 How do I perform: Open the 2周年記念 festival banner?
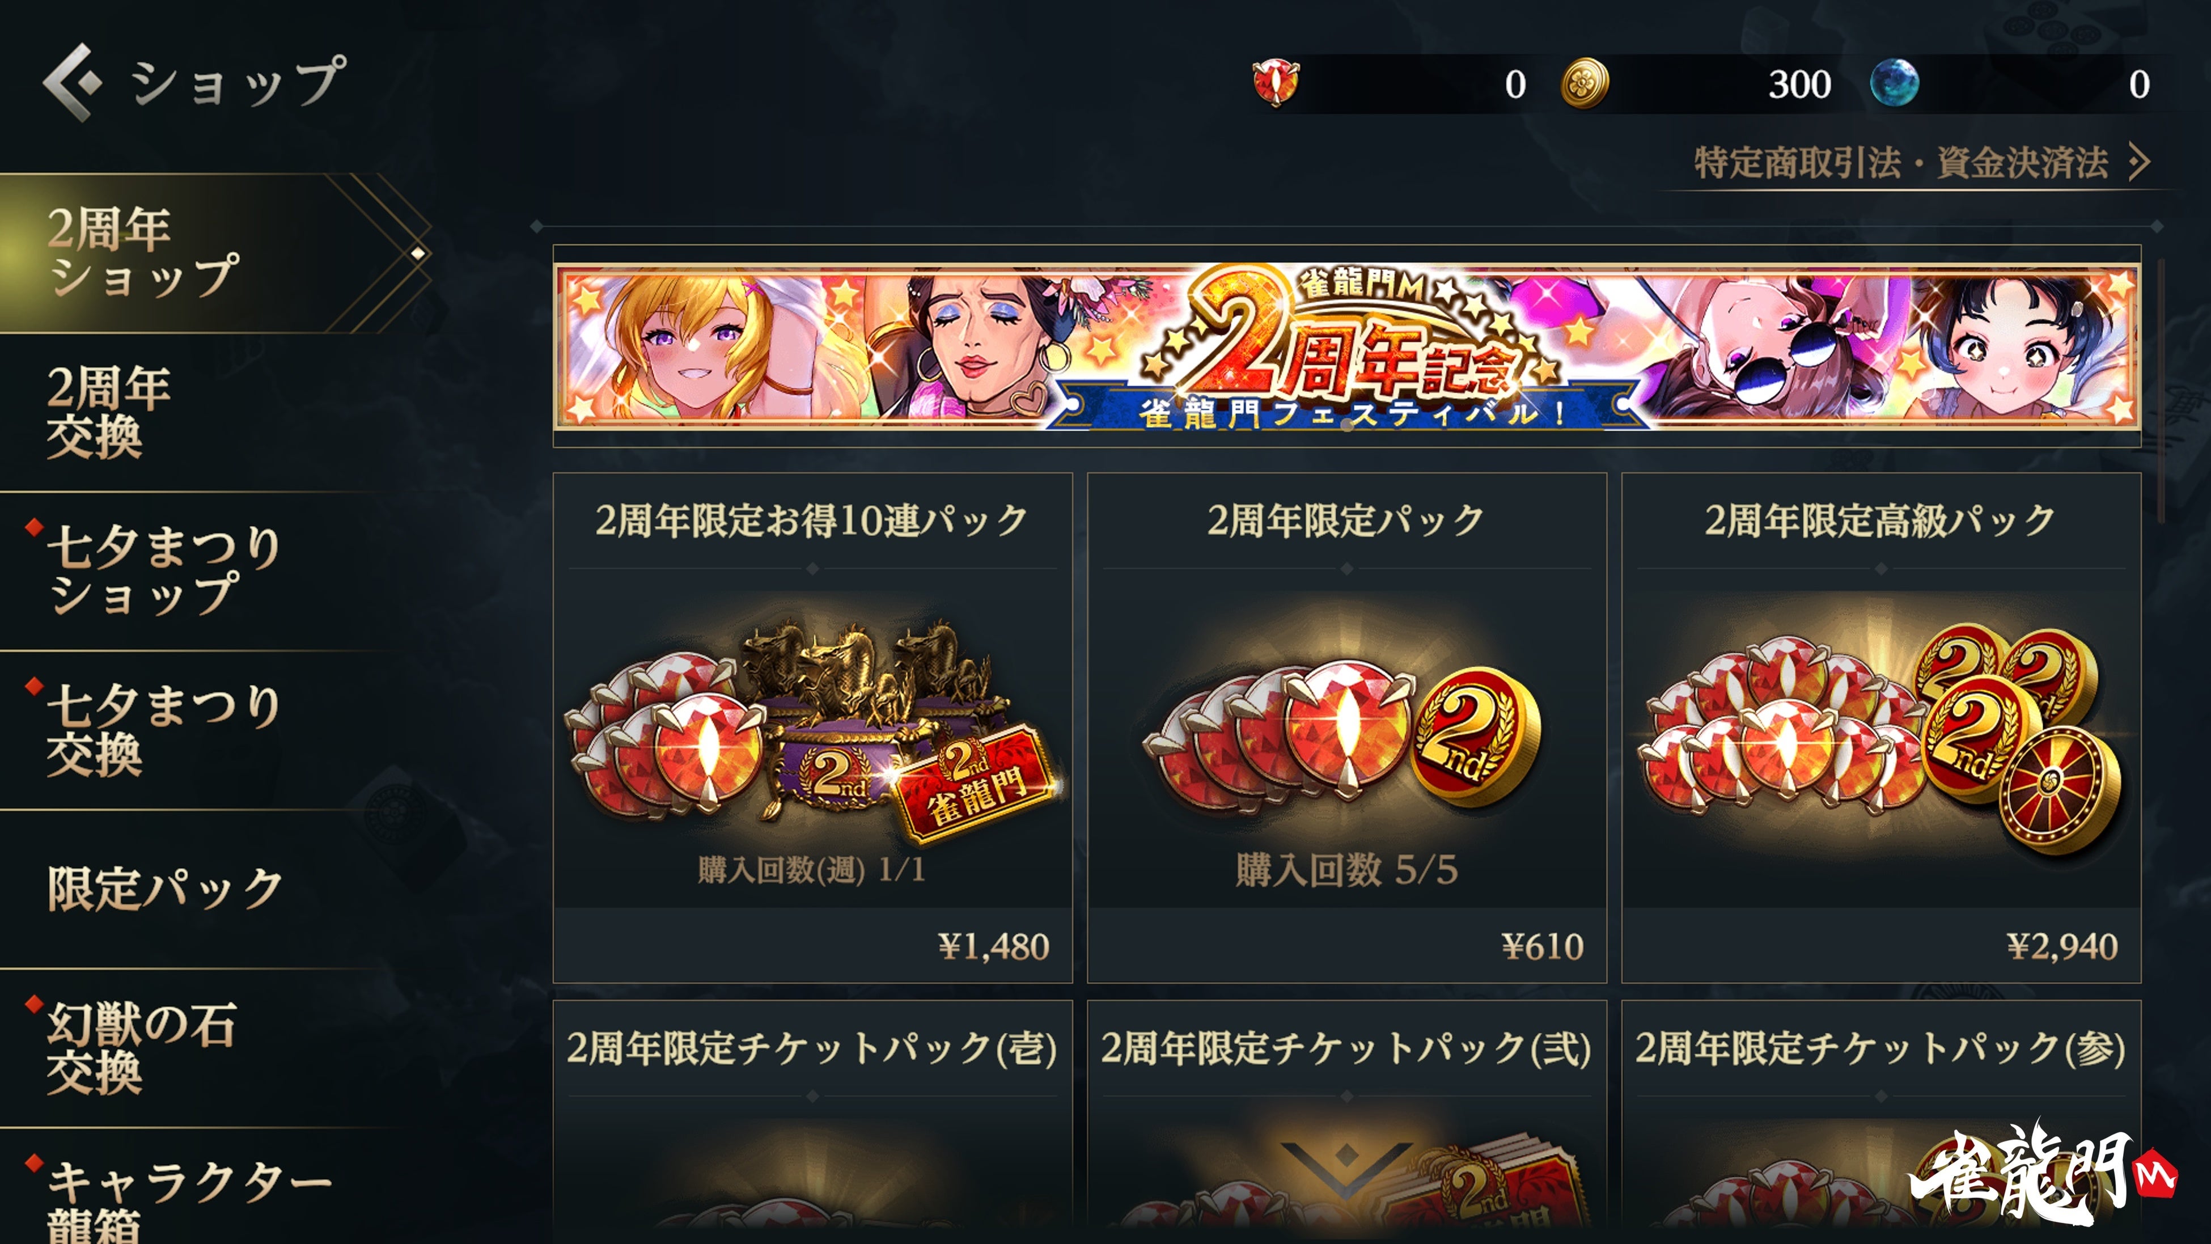click(x=1346, y=346)
